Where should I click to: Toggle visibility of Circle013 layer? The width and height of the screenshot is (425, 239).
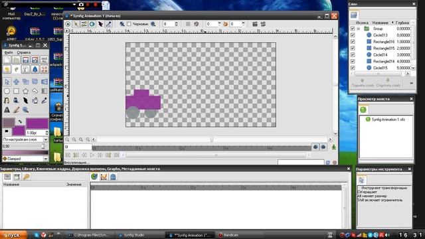pos(353,35)
